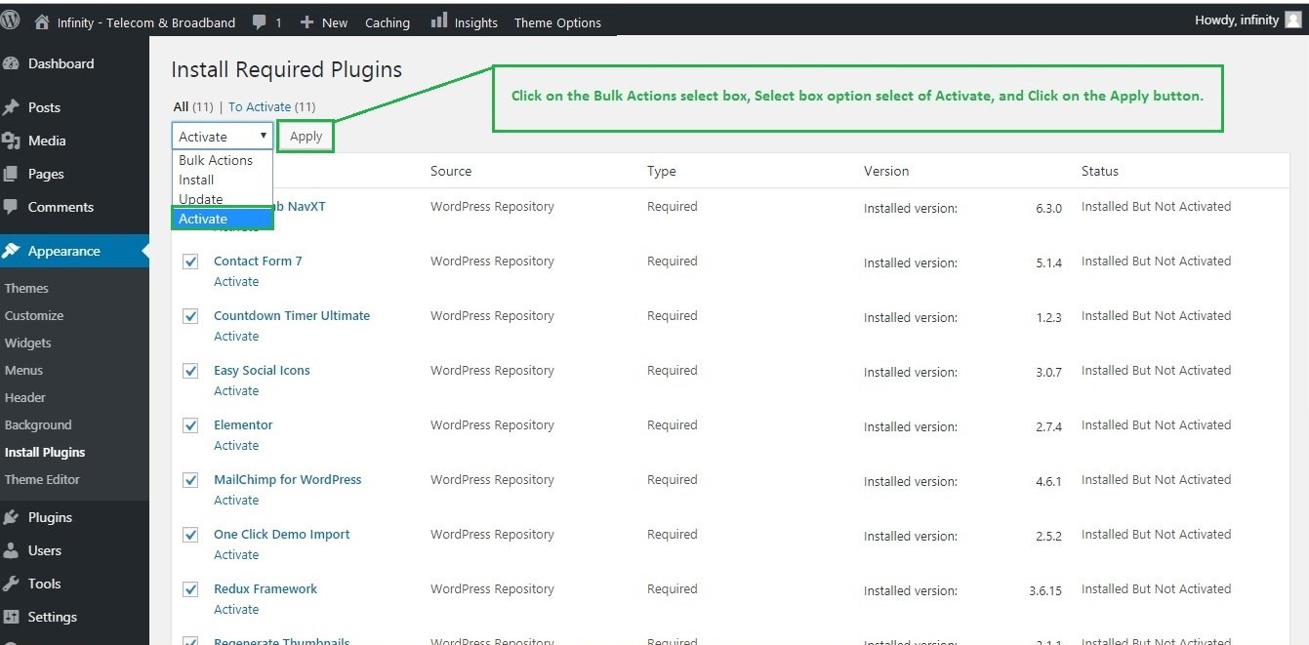1309x645 pixels.
Task: Click Activate link under Elementor
Action: pos(236,446)
